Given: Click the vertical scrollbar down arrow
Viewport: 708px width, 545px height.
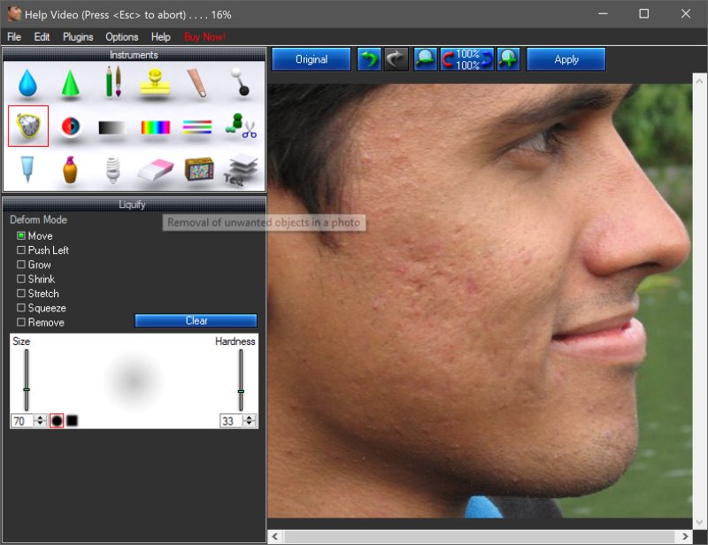Looking at the screenshot, I should pos(699,522).
